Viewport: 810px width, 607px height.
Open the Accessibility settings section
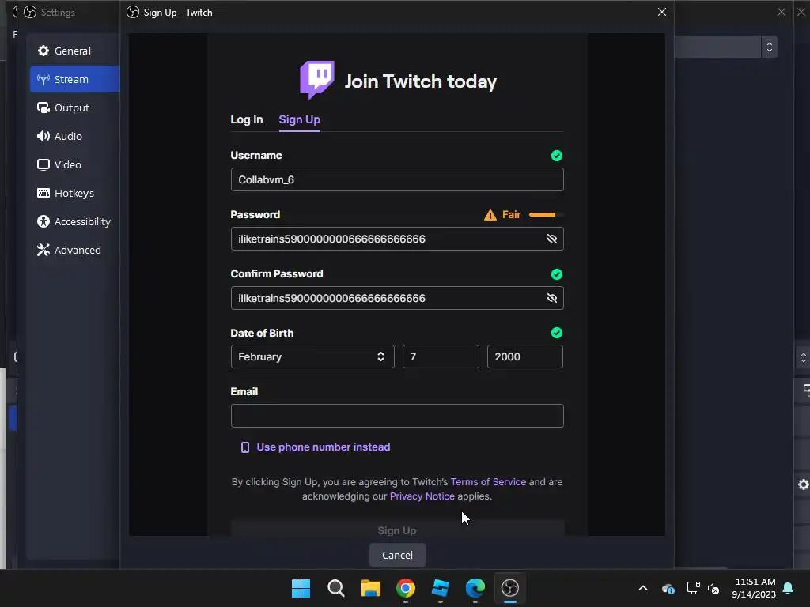[74, 221]
